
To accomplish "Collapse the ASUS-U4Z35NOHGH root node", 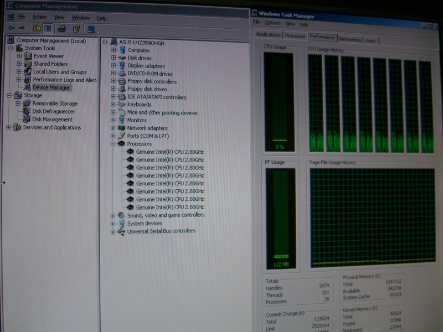I will (x=105, y=42).
